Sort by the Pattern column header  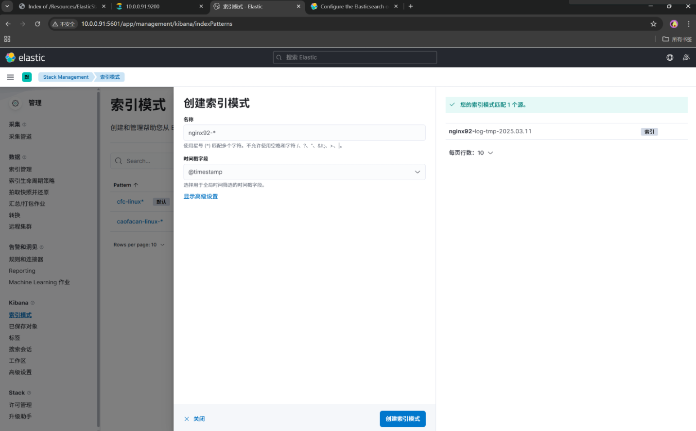click(126, 185)
